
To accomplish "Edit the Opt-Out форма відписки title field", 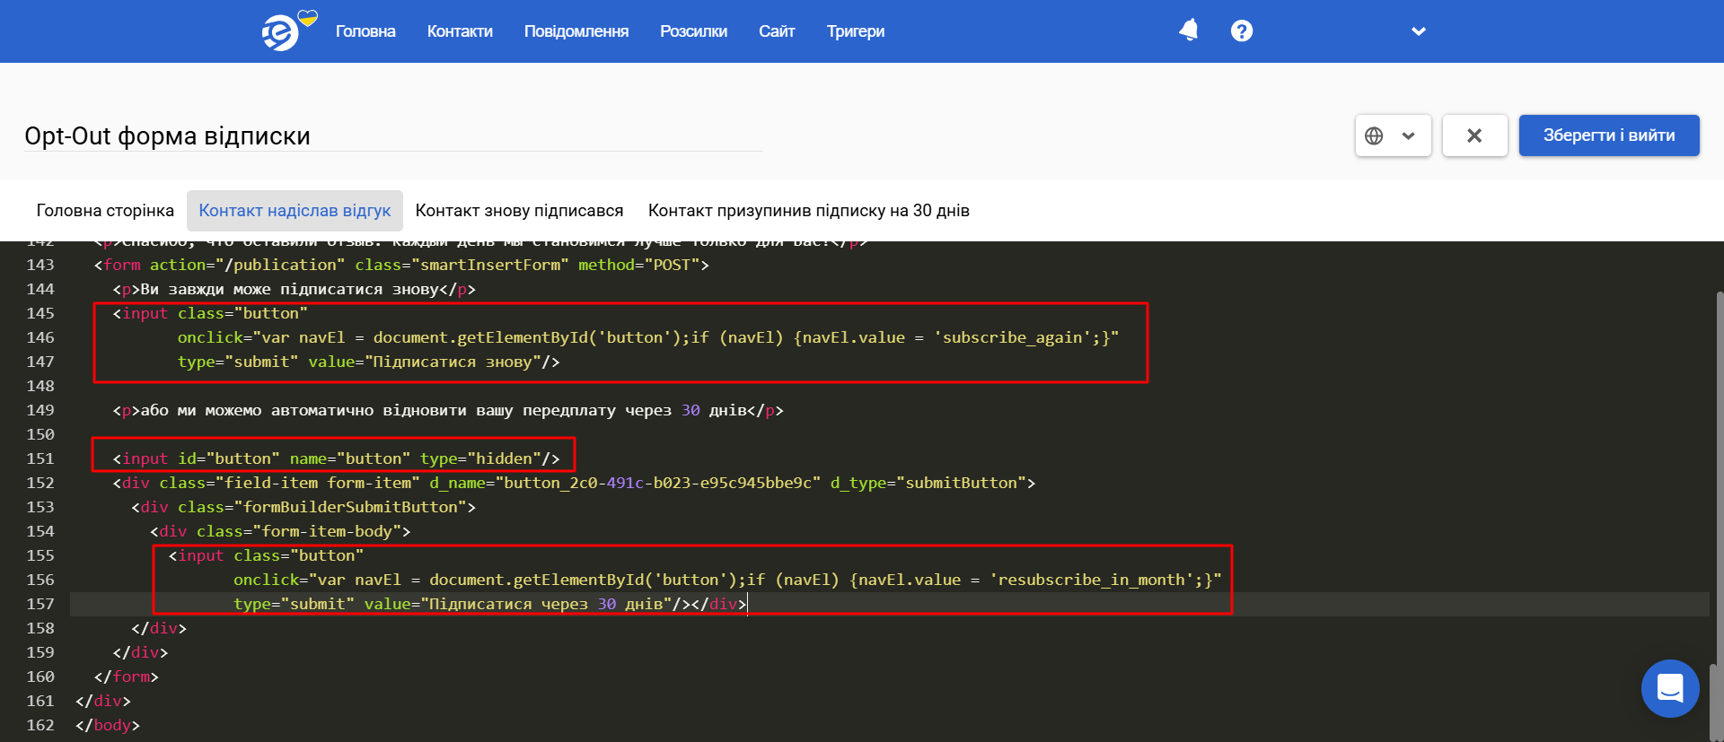I will pyautogui.click(x=393, y=135).
